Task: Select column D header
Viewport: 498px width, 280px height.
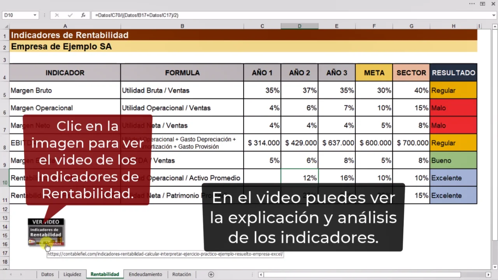Action: [300, 26]
